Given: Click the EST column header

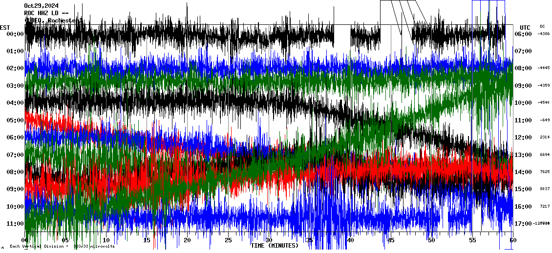Looking at the screenshot, I should coord(5,27).
